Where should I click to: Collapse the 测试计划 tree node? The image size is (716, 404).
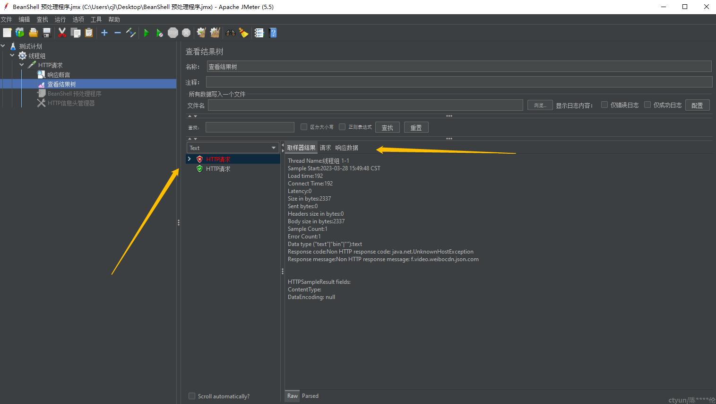[x=3, y=46]
